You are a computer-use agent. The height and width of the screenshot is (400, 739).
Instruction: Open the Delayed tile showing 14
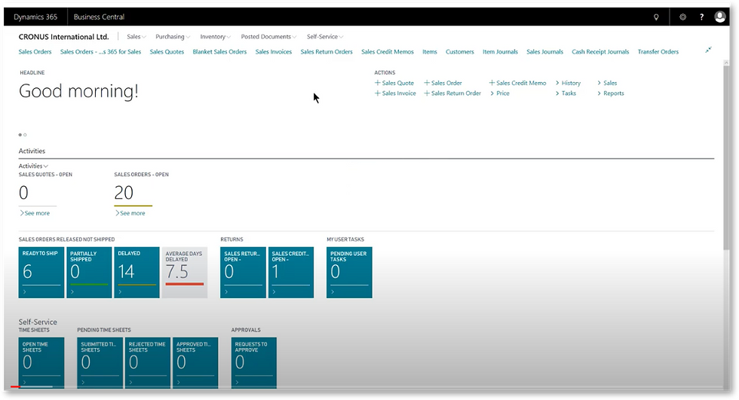click(x=136, y=273)
